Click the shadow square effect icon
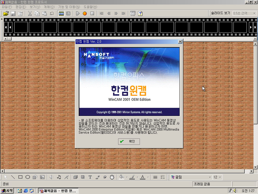Image resolution: width=258 pixels, height=194 pixels. click(x=83, y=177)
